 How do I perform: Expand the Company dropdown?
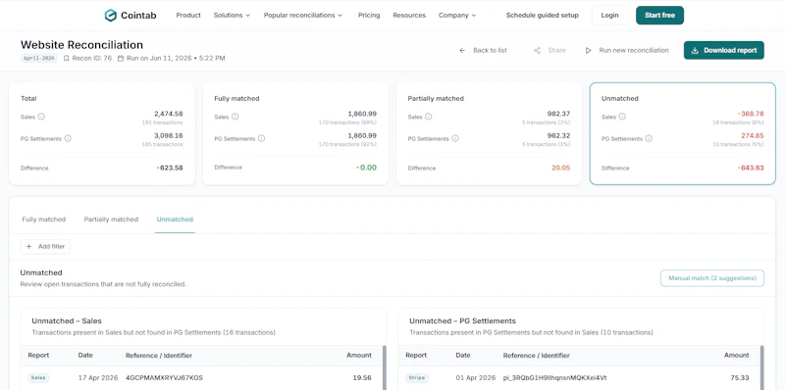coord(457,16)
